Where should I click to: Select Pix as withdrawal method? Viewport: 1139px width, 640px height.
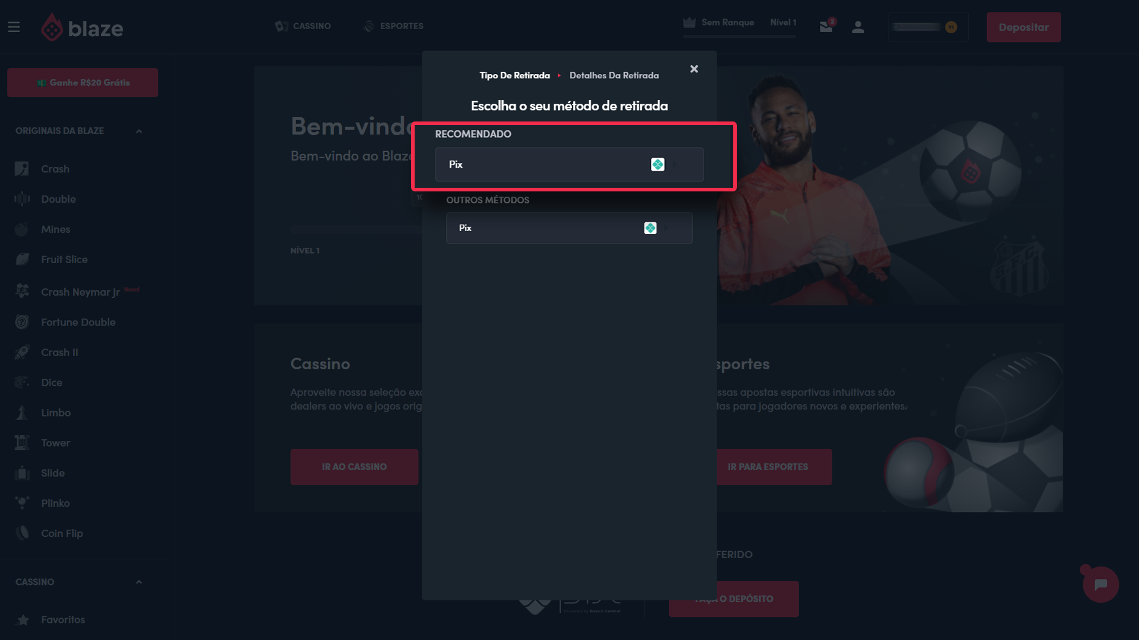(x=569, y=164)
